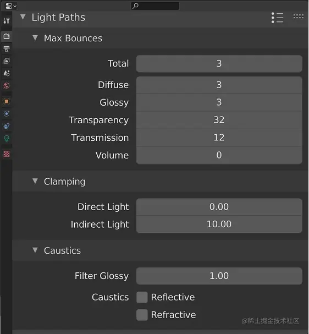Image resolution: width=309 pixels, height=334 pixels.
Task: Open the Object Data green bulb icon
Action: (x=7, y=139)
